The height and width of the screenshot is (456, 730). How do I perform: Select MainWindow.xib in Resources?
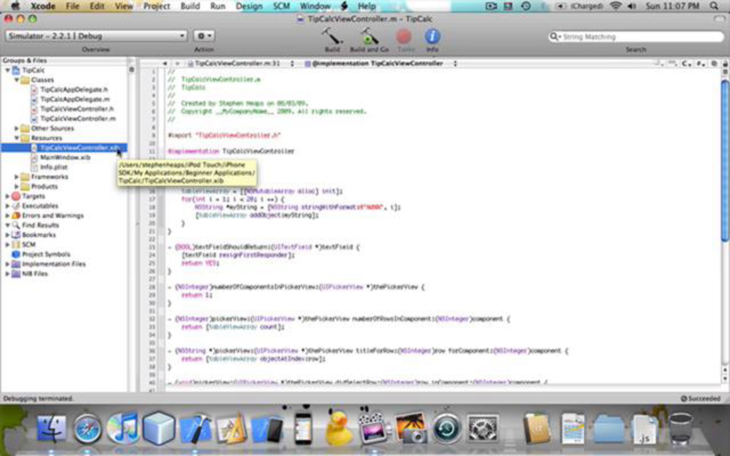pos(65,157)
